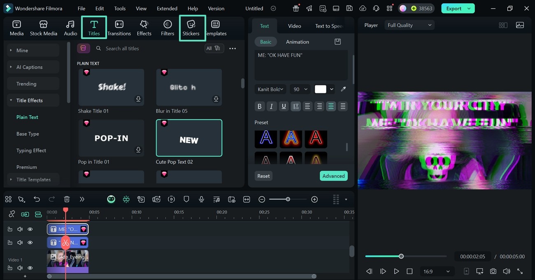535x280 pixels.
Task: Click the zoom-out minus icon on timeline
Action: click(x=262, y=199)
